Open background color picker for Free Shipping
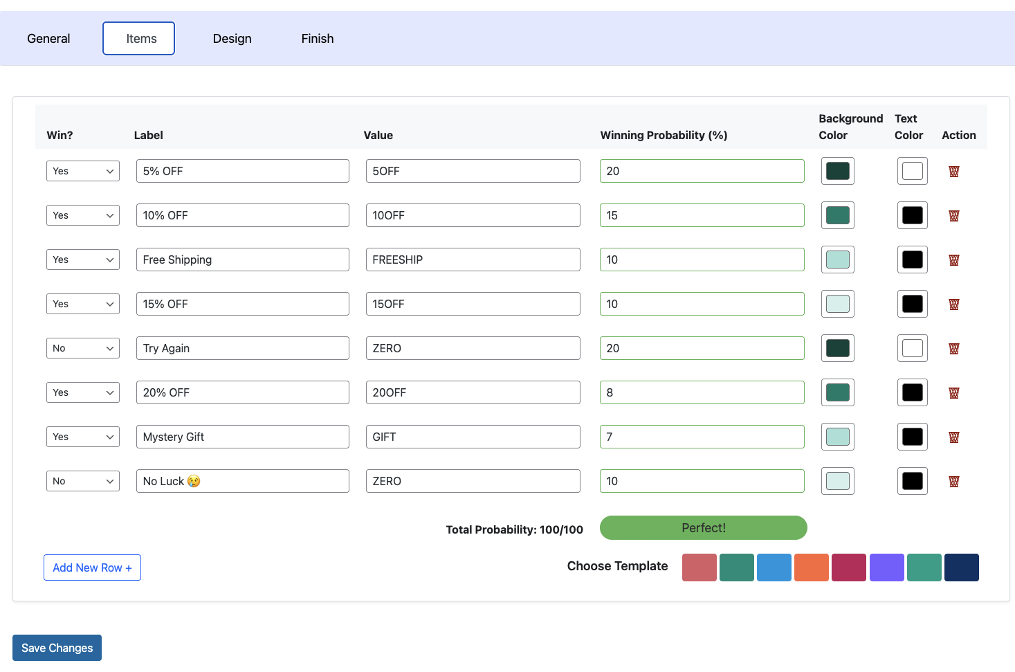The image size is (1015, 672). (x=837, y=260)
